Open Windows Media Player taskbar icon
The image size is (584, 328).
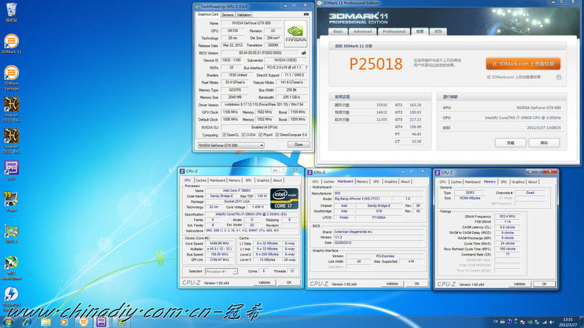point(64,322)
